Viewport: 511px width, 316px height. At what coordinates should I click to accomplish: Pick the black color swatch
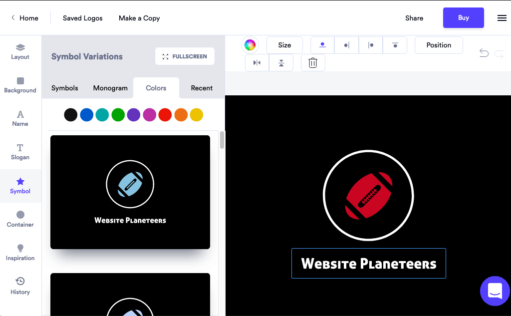coord(71,115)
